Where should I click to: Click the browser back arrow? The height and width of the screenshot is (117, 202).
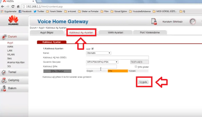(3, 7)
